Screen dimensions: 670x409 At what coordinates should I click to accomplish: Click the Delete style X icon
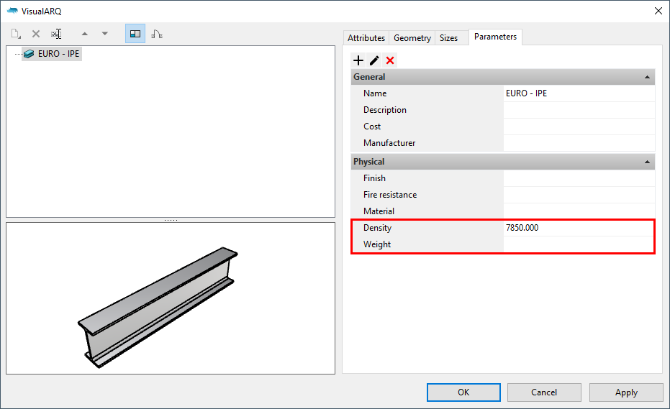36,34
